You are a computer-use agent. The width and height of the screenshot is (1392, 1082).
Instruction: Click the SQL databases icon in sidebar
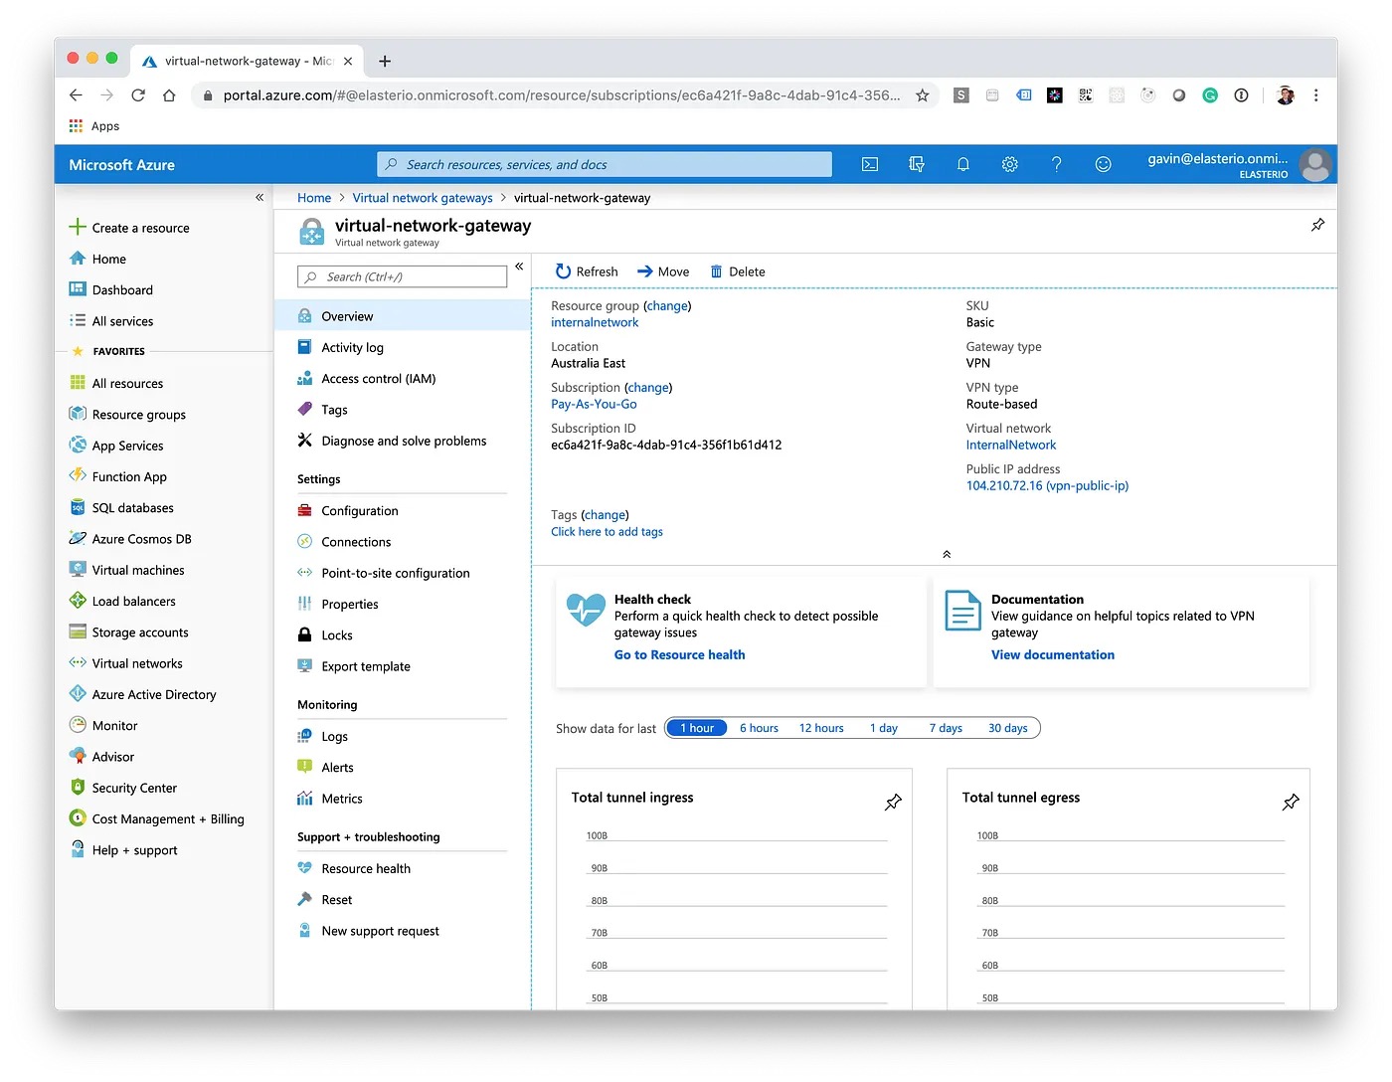[x=78, y=507]
